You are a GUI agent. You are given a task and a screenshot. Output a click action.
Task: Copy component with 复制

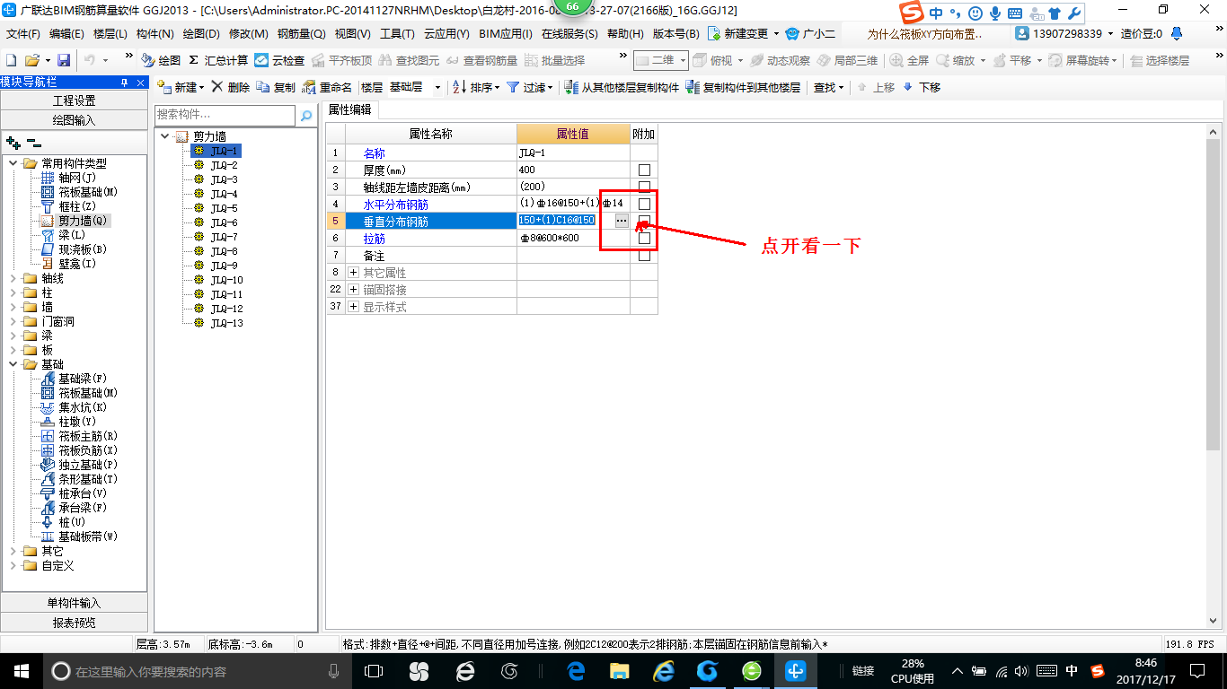coord(276,87)
